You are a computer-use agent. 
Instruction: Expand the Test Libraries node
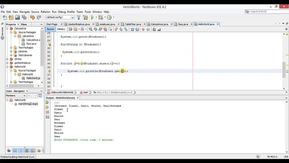[11, 55]
